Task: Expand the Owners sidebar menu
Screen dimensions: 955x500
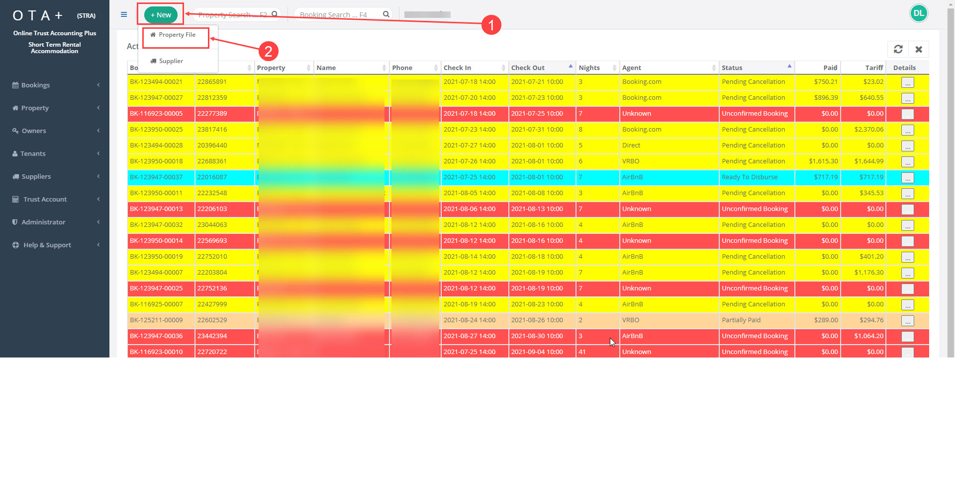Action: (x=55, y=131)
